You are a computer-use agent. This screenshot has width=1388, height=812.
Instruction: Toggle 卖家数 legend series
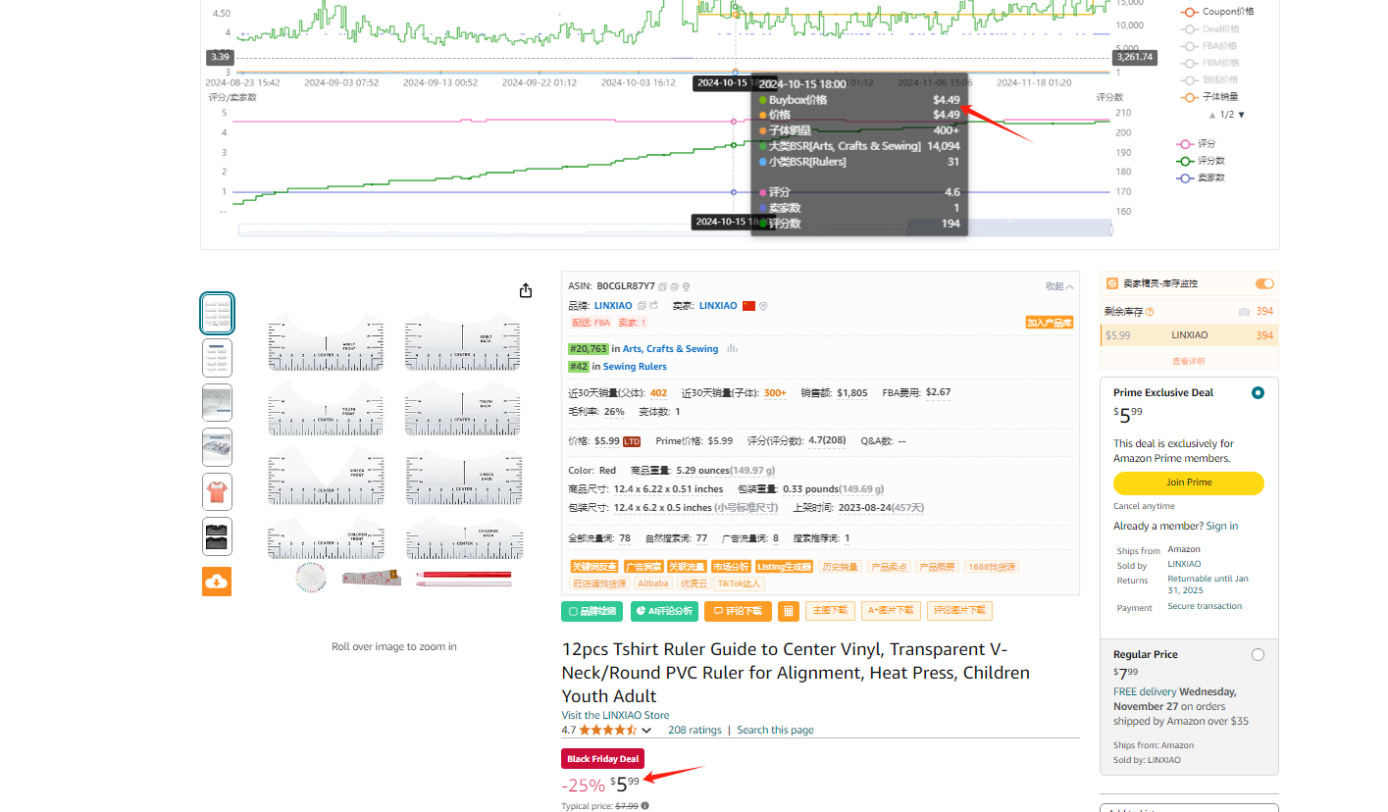click(1201, 178)
